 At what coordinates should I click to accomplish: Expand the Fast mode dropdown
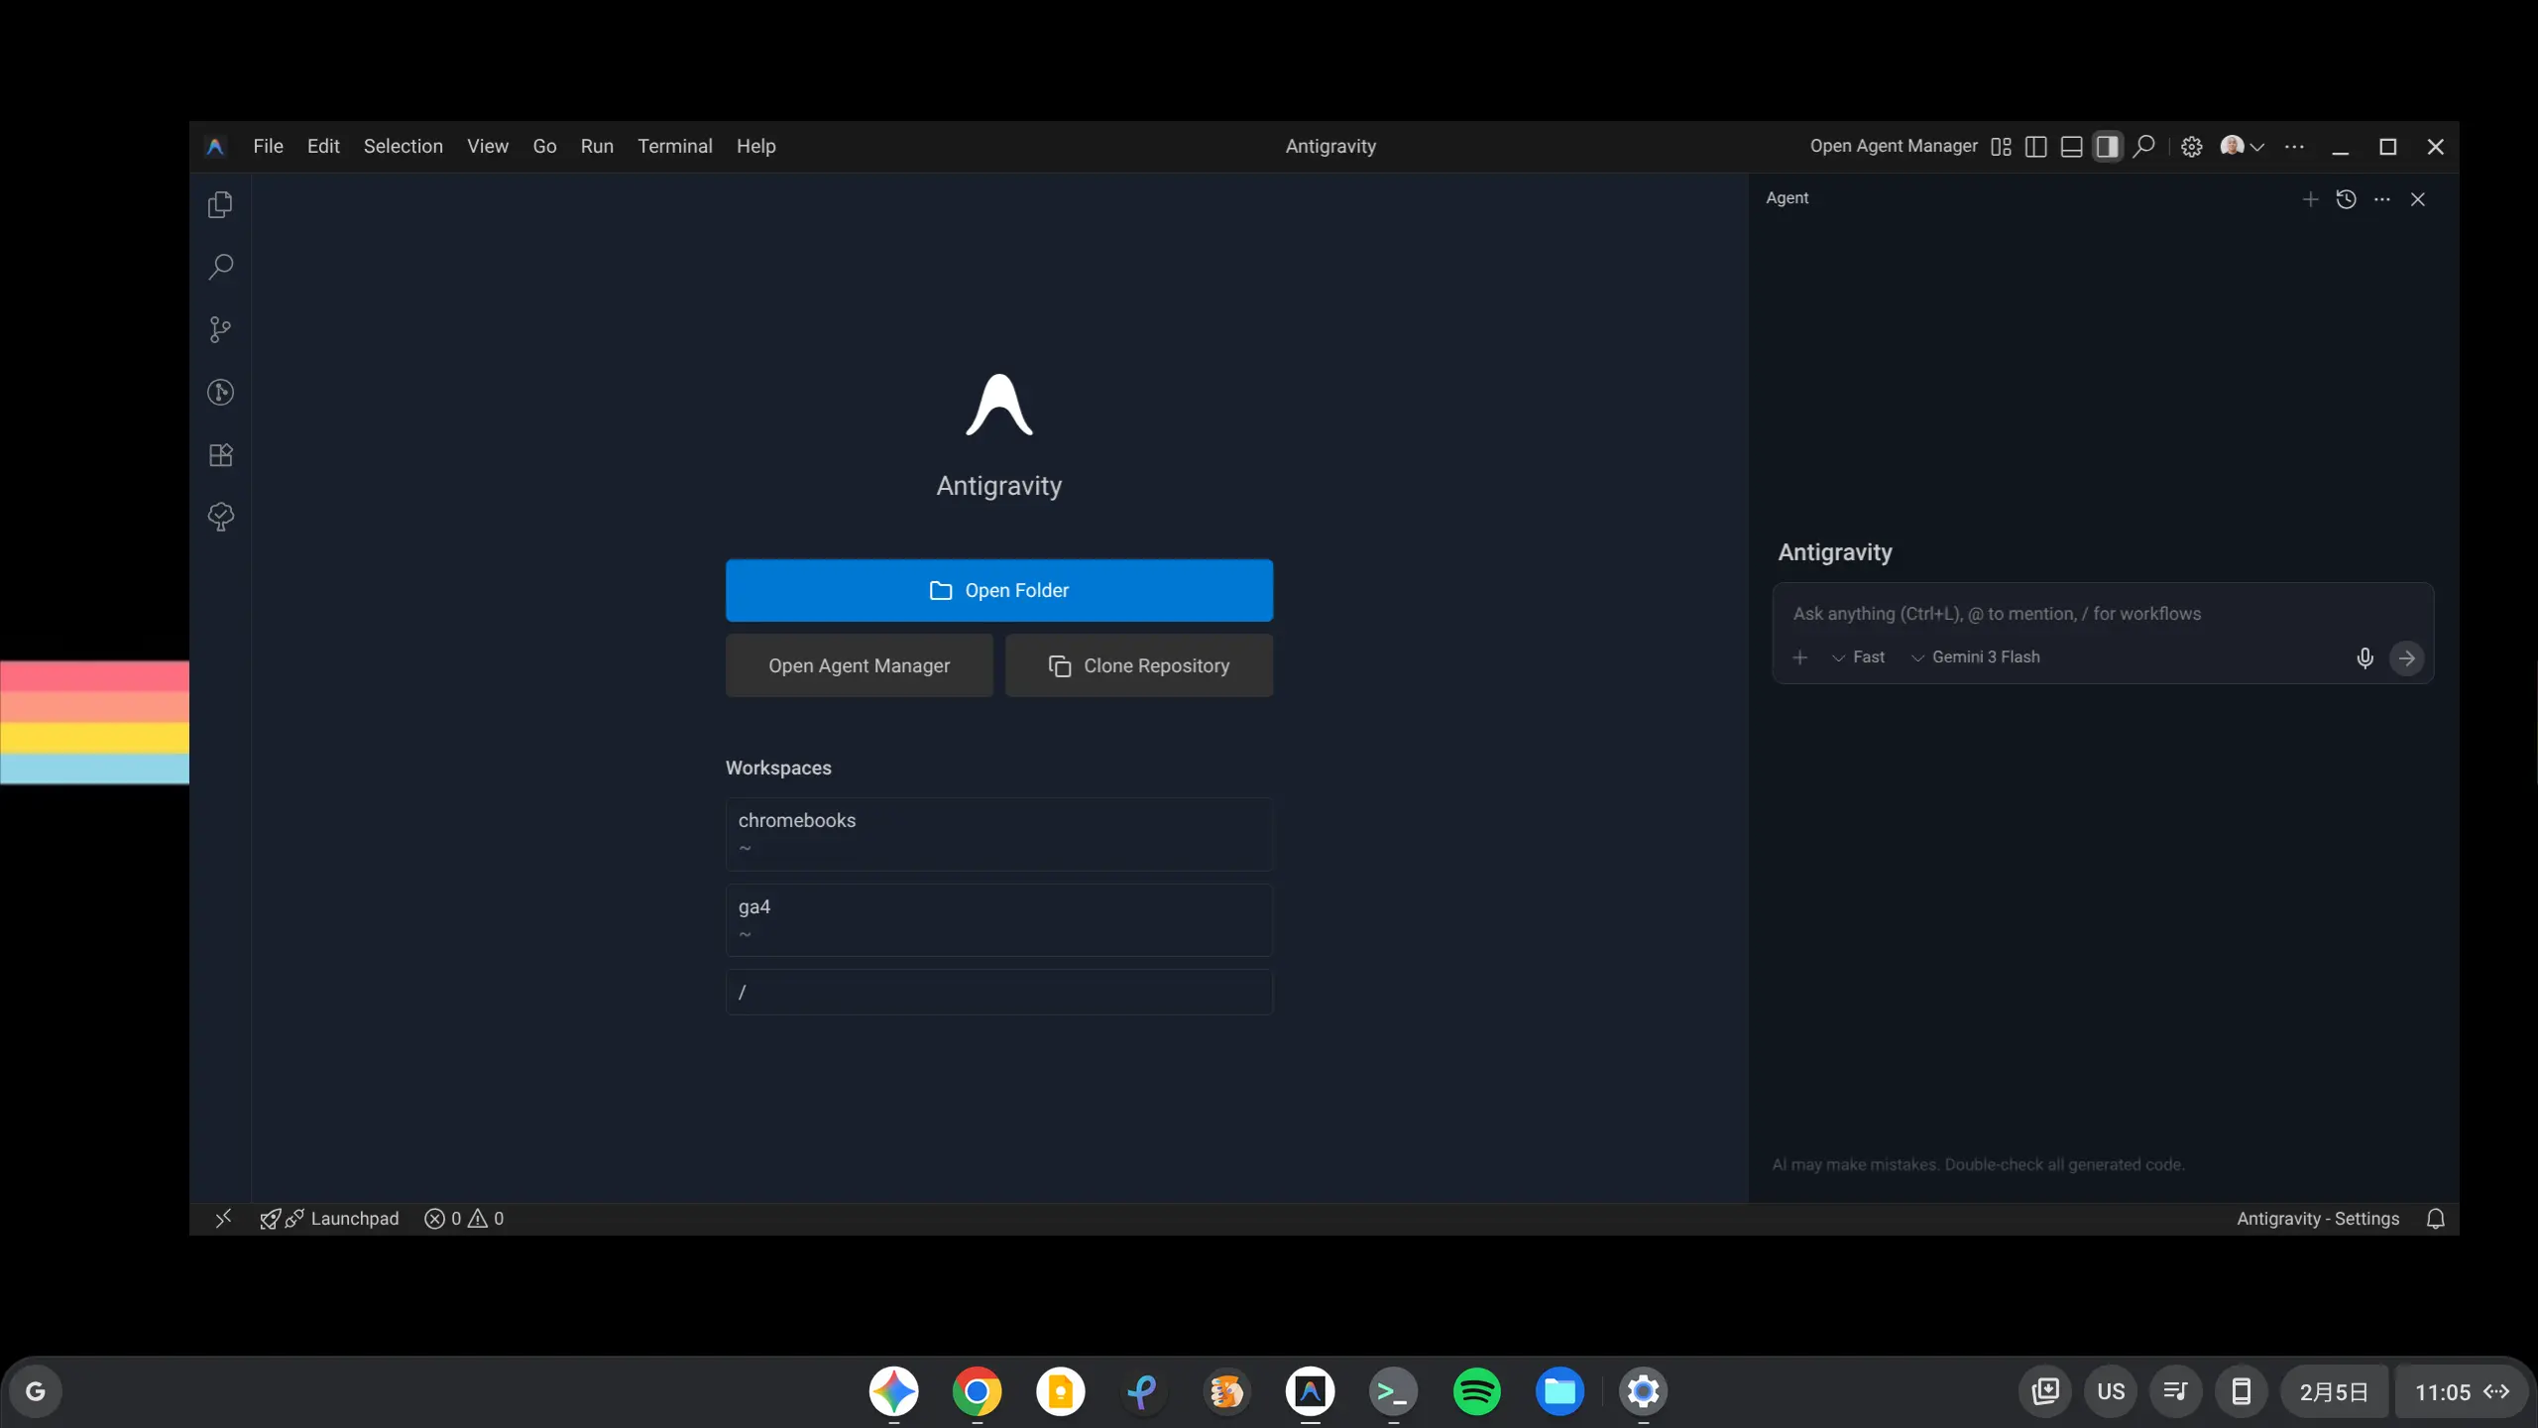(x=1858, y=657)
